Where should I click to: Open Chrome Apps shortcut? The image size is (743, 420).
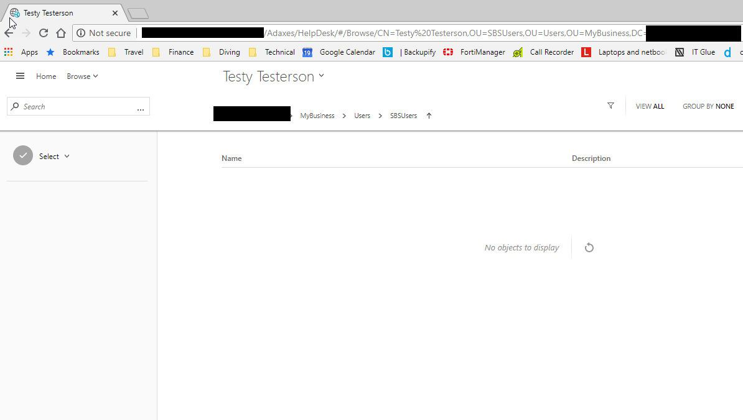(x=21, y=52)
